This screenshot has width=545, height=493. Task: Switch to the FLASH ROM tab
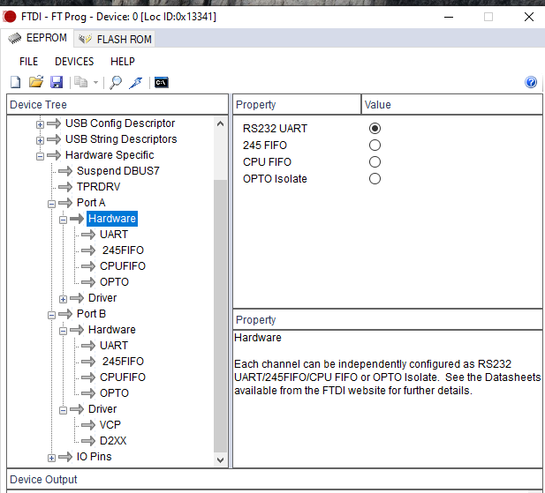point(115,39)
